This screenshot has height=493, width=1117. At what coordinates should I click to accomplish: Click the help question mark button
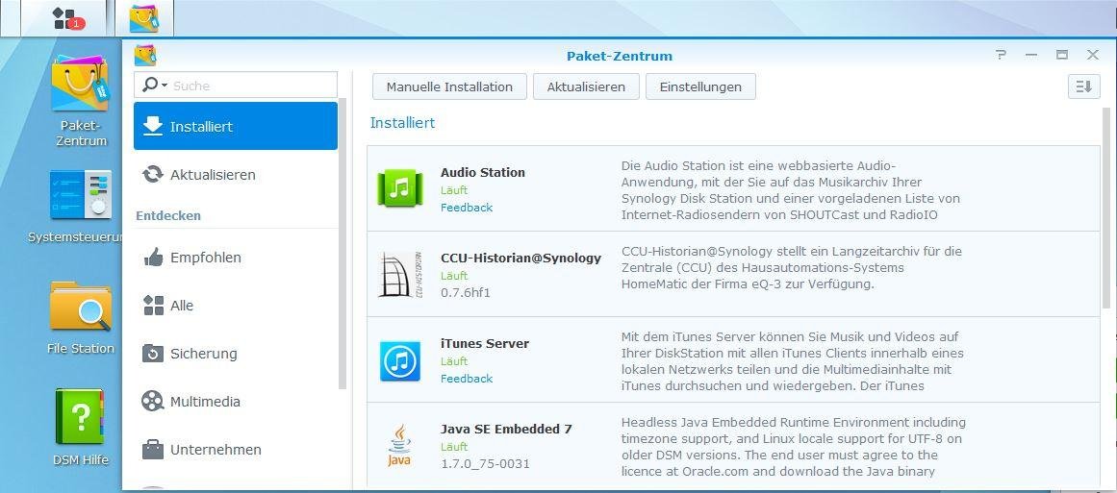click(1001, 55)
